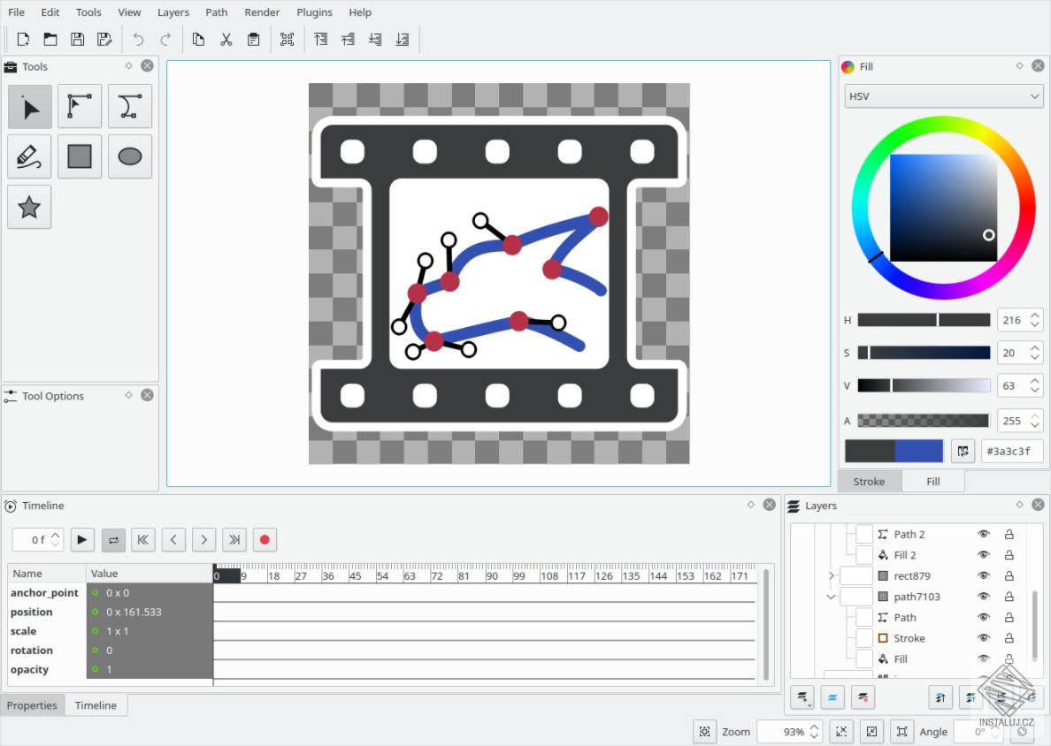The image size is (1051, 746).
Task: Activate the Freehand pencil tool
Action: 30,156
